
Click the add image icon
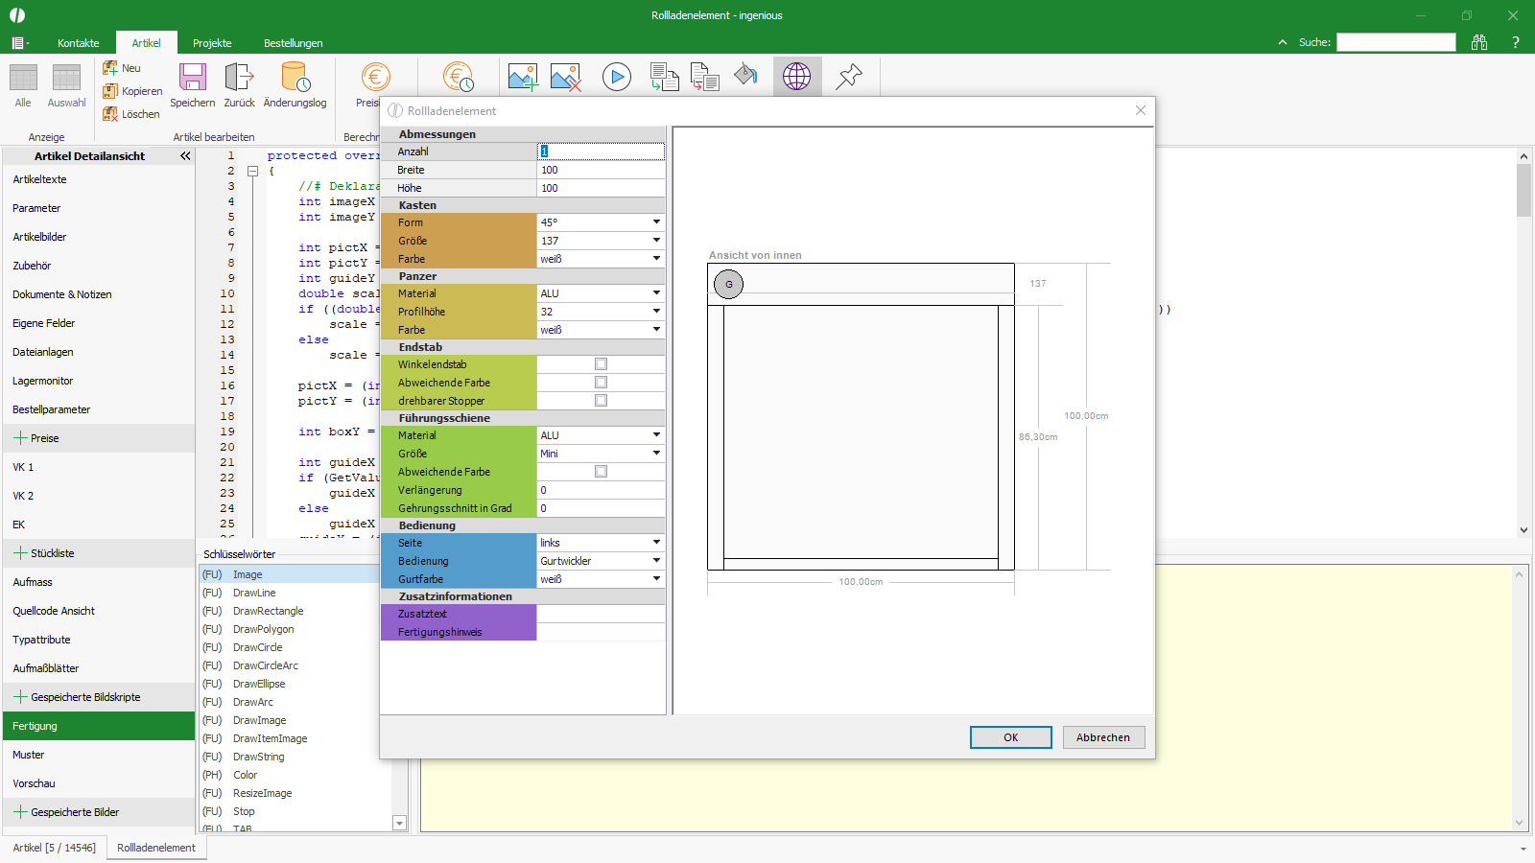pos(523,77)
